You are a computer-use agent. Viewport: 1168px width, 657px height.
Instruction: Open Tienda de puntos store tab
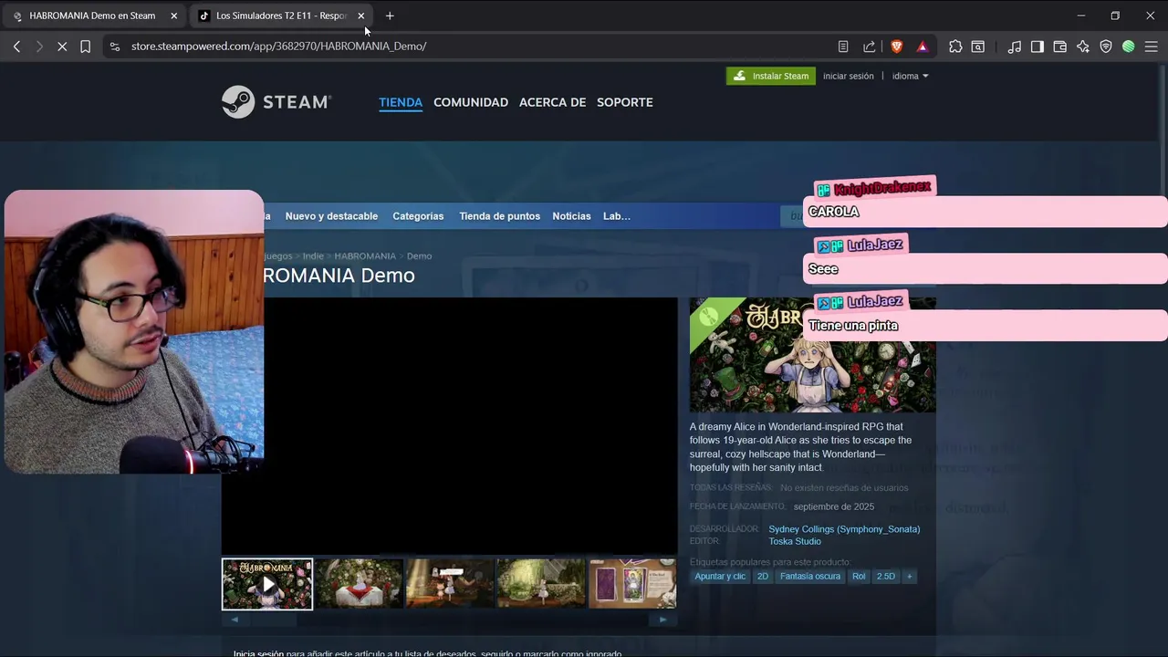(500, 216)
